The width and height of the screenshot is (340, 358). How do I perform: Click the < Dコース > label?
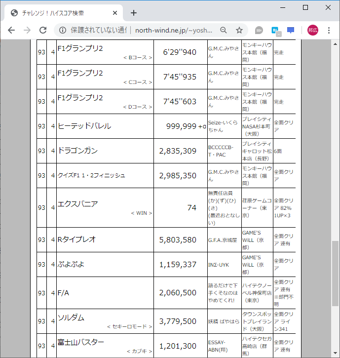coord(138,107)
